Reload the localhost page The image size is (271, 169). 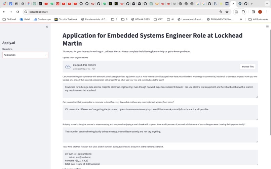click(x=17, y=12)
